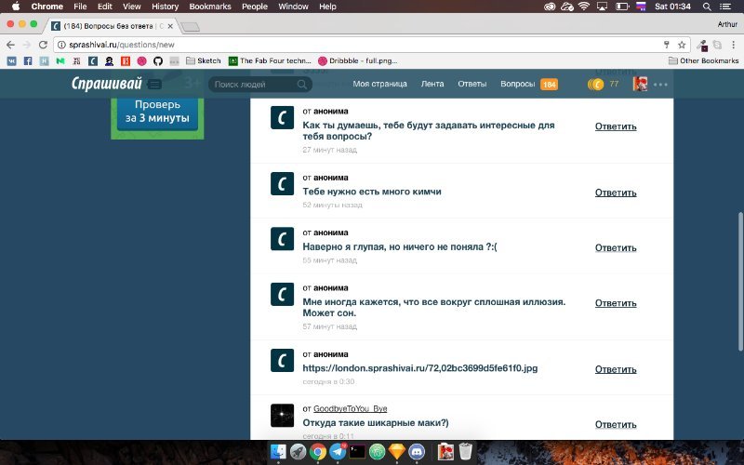Open the Chrome three-dot menu
The width and height of the screenshot is (744, 465).
click(734, 45)
